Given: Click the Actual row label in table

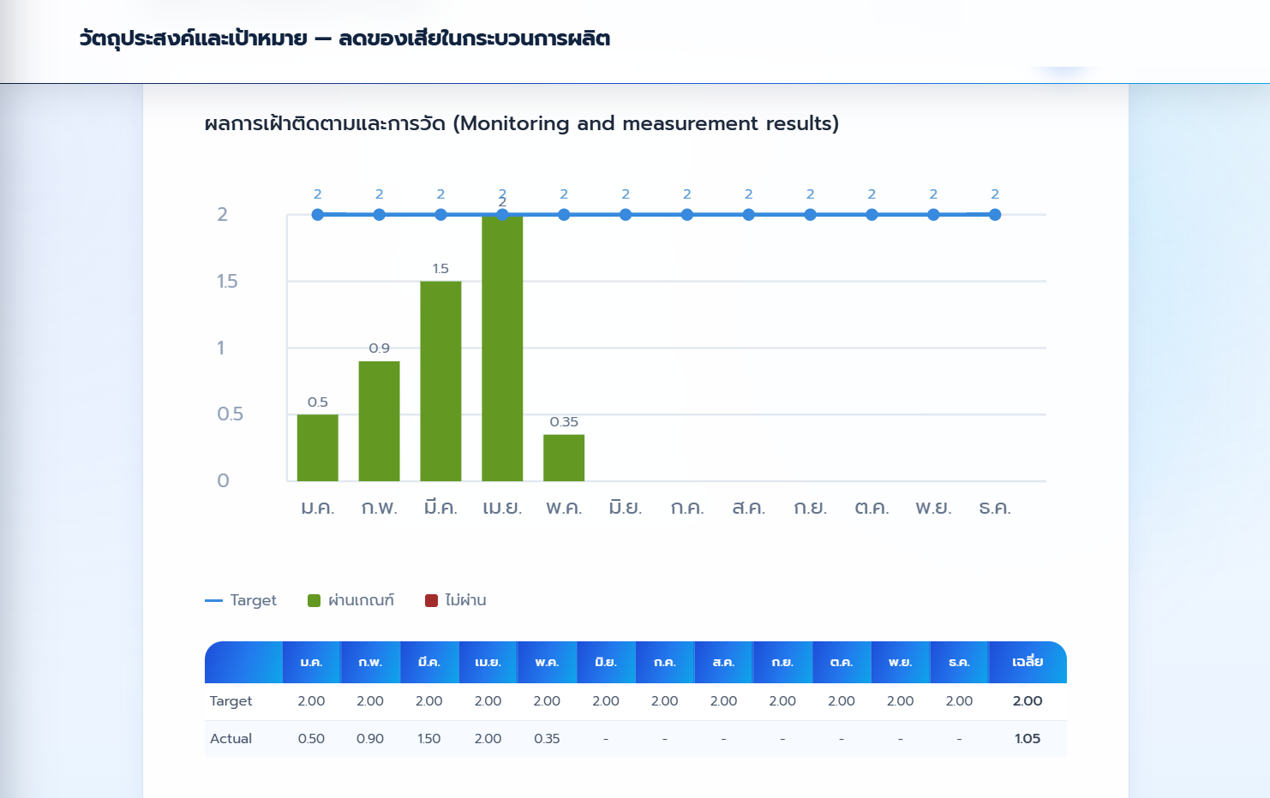Looking at the screenshot, I should [x=231, y=739].
